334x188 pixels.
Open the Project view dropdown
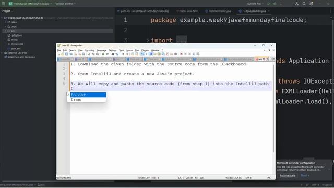(8, 11)
